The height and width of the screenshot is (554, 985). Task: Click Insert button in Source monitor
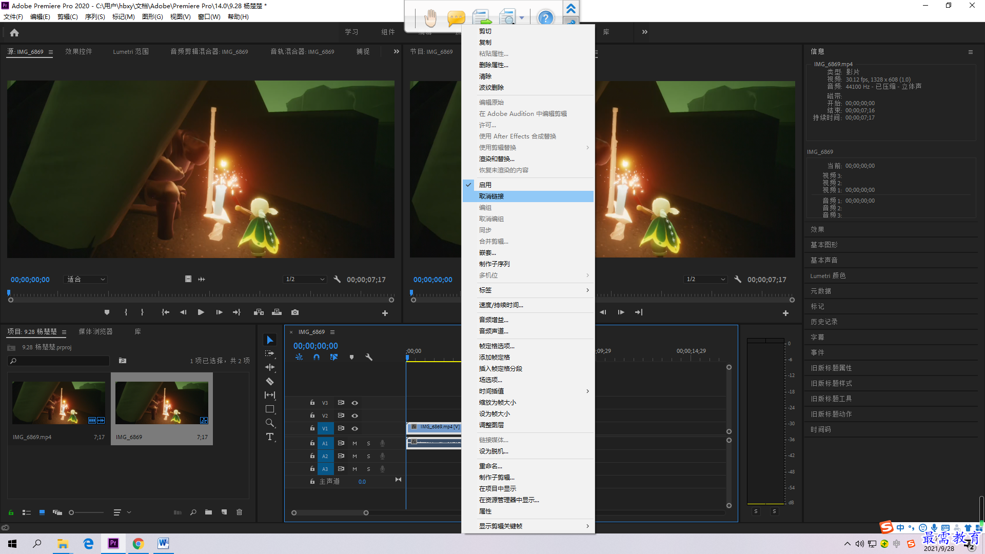(259, 312)
